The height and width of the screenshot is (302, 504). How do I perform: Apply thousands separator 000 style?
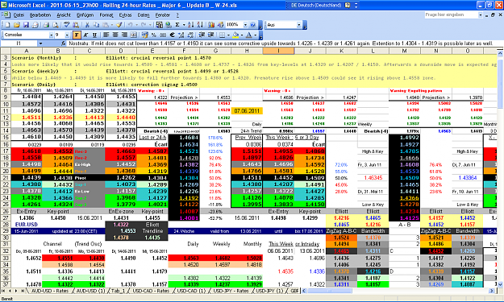(x=163, y=35)
